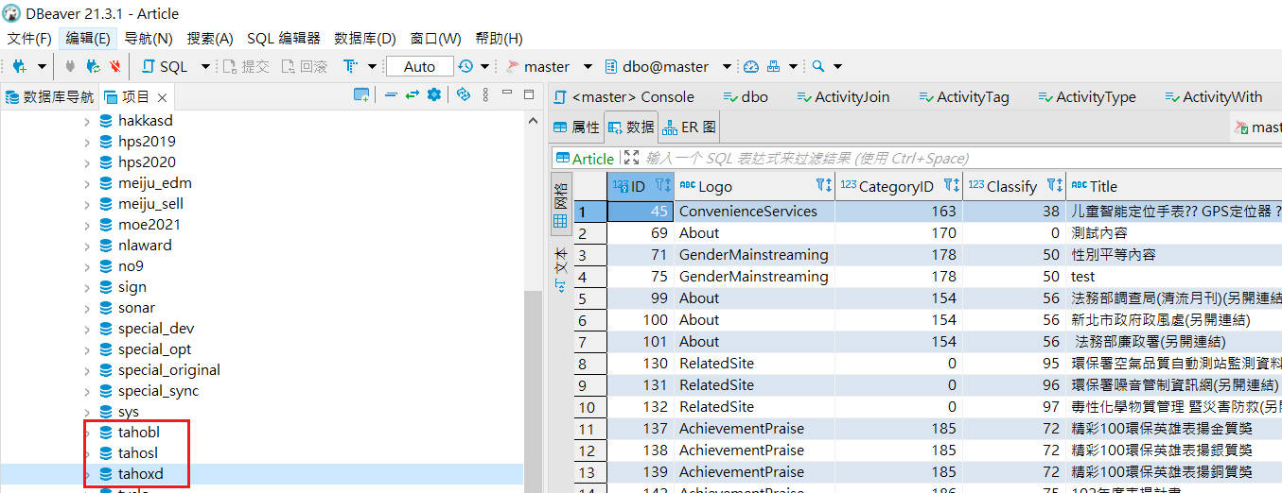Click the new database connection plug icon
Image resolution: width=1282 pixels, height=493 pixels.
click(19, 67)
